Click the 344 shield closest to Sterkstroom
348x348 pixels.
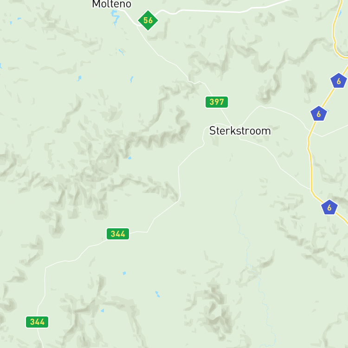[118, 234]
